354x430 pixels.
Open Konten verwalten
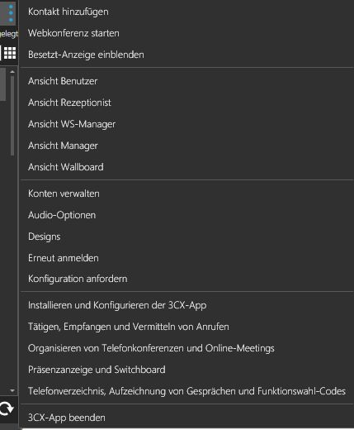tap(186, 193)
